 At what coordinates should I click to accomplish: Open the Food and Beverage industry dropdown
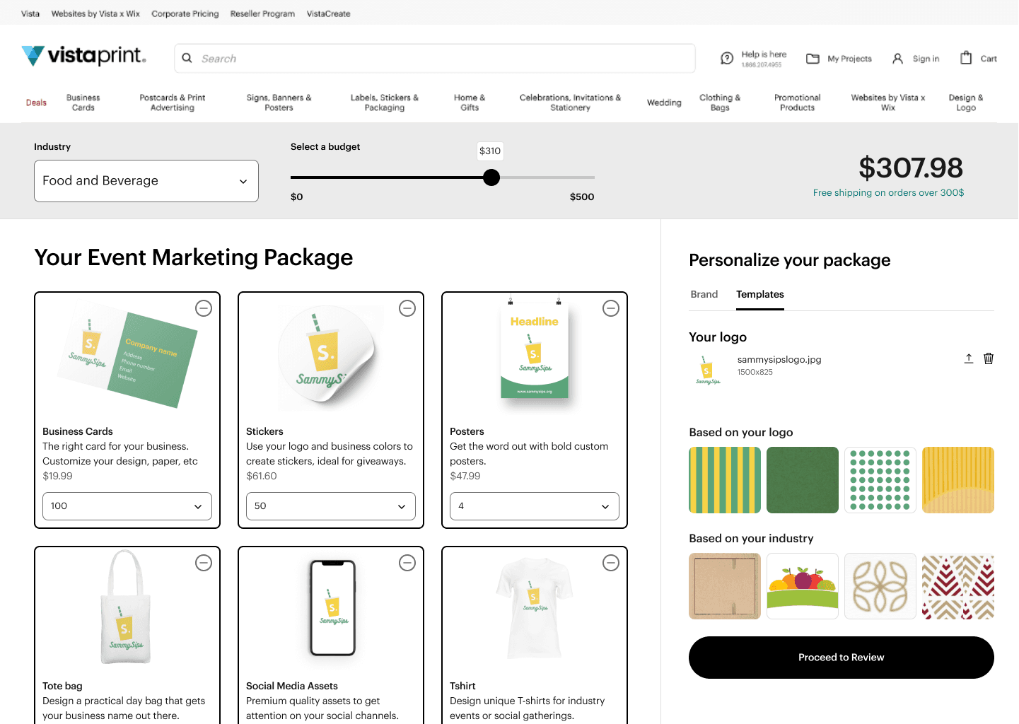coord(146,181)
